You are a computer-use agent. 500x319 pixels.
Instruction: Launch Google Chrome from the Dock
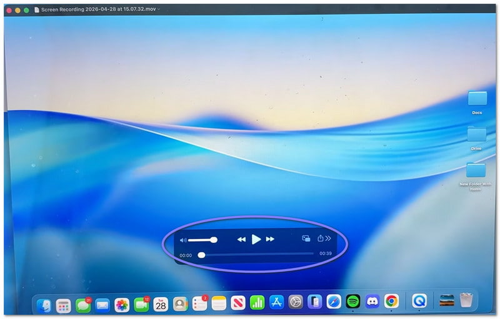point(392,301)
